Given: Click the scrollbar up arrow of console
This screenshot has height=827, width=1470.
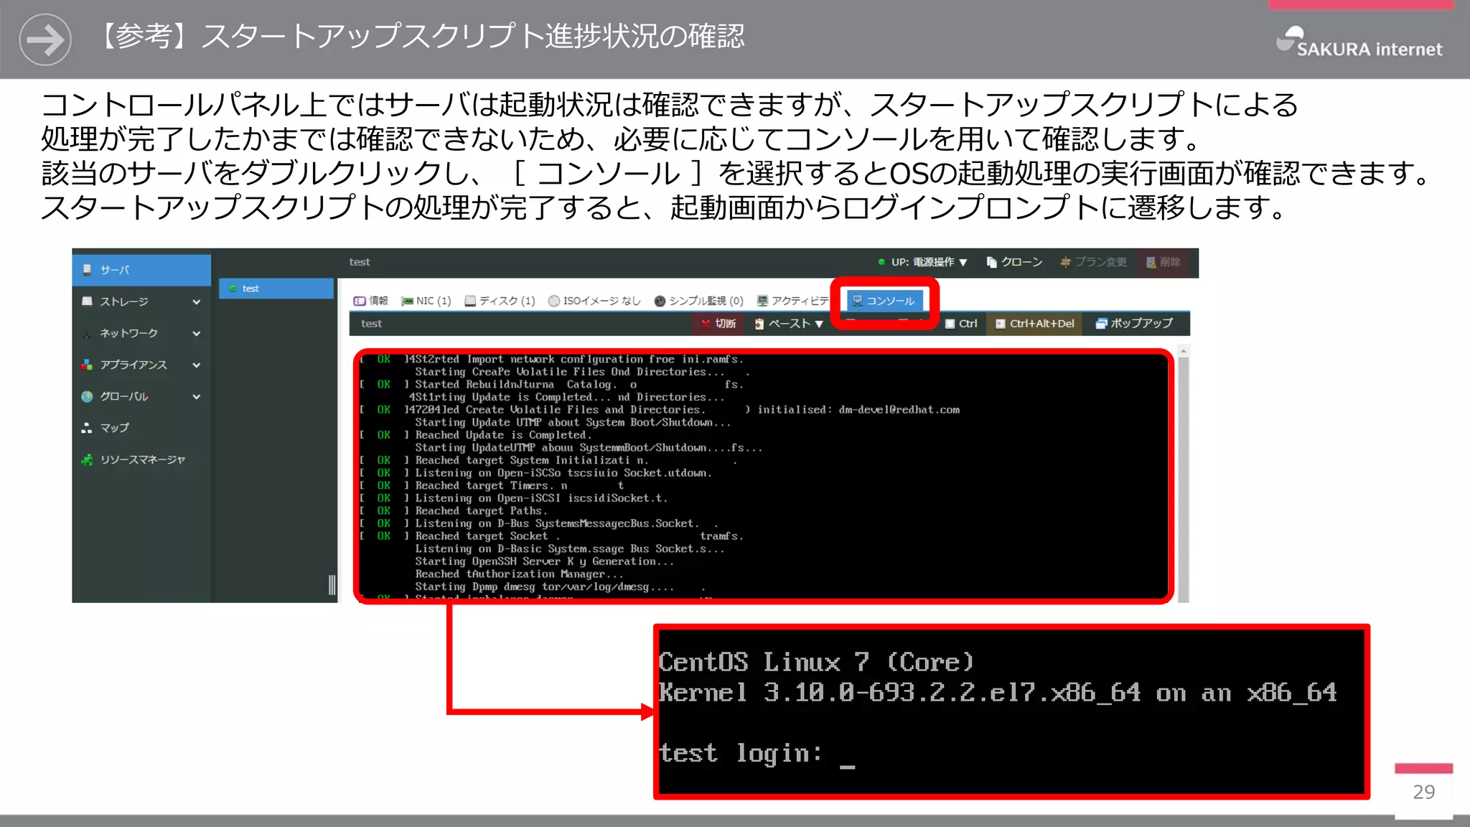Looking at the screenshot, I should point(1184,350).
